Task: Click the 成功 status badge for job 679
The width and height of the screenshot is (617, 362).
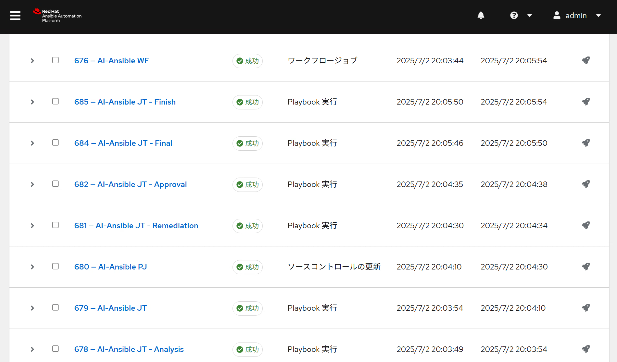Action: pyautogui.click(x=247, y=308)
